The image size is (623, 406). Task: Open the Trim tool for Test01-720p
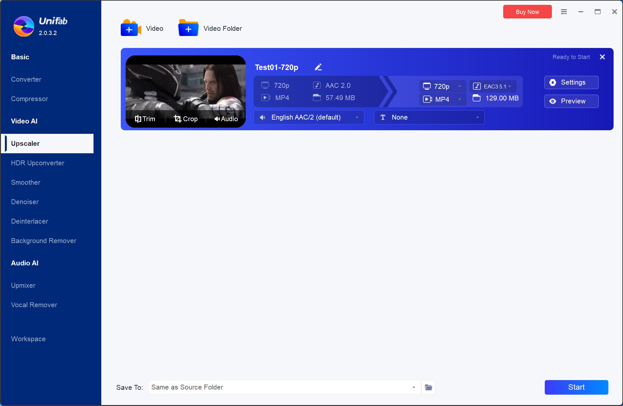(145, 119)
